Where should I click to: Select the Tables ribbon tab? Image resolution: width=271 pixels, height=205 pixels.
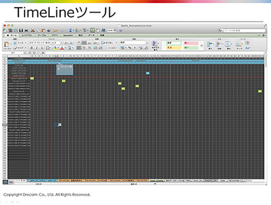pos(42,35)
